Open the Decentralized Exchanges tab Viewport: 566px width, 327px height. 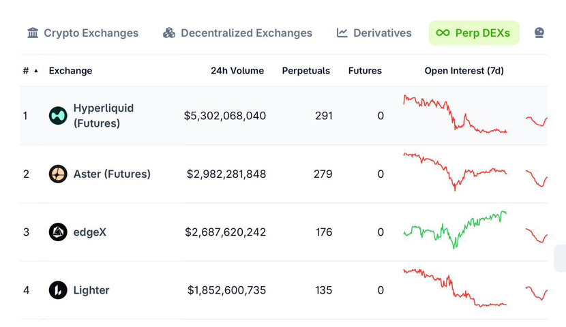pos(246,33)
